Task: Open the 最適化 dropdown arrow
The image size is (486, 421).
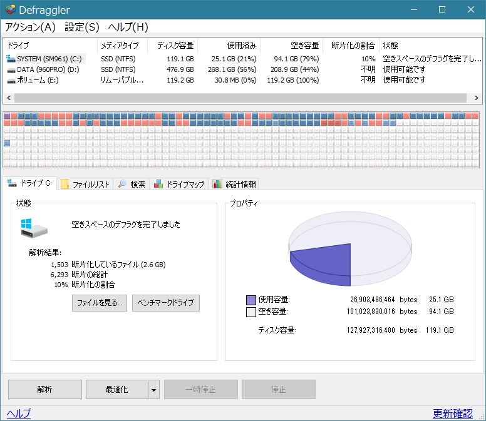Action: pyautogui.click(x=153, y=390)
